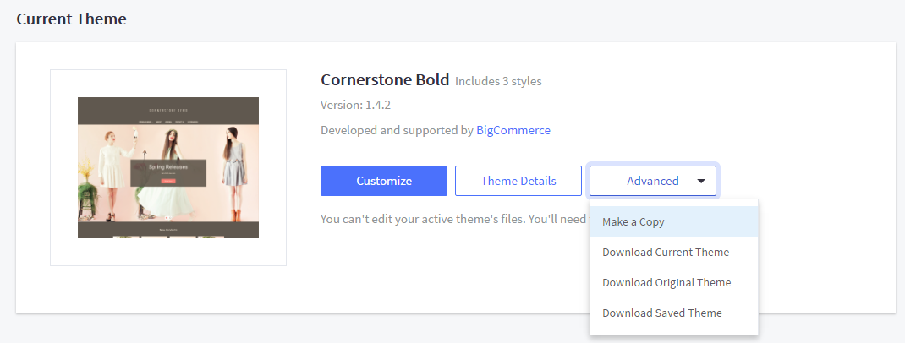Click 'Cornerstone Demo' header in preview image

[168, 110]
